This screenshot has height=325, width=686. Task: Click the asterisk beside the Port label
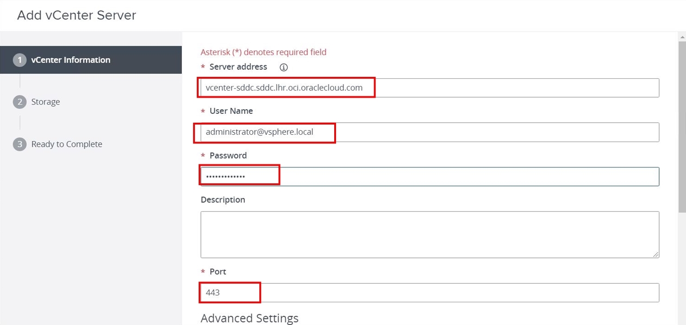tap(203, 272)
